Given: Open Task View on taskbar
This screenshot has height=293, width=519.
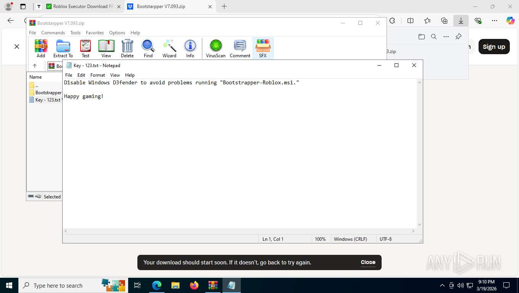Looking at the screenshot, I should [x=137, y=285].
